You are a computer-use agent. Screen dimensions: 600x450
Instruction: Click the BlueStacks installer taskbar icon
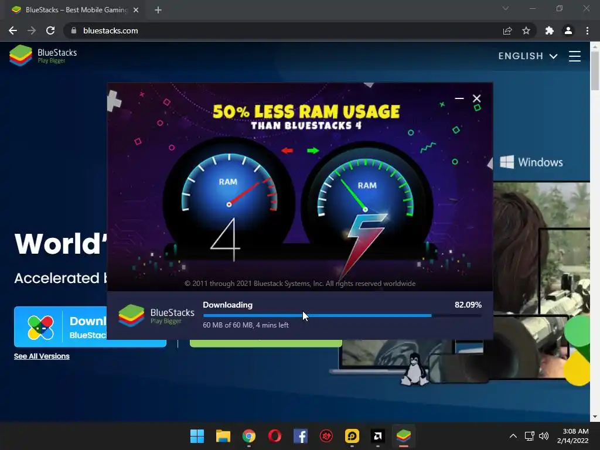[403, 436]
